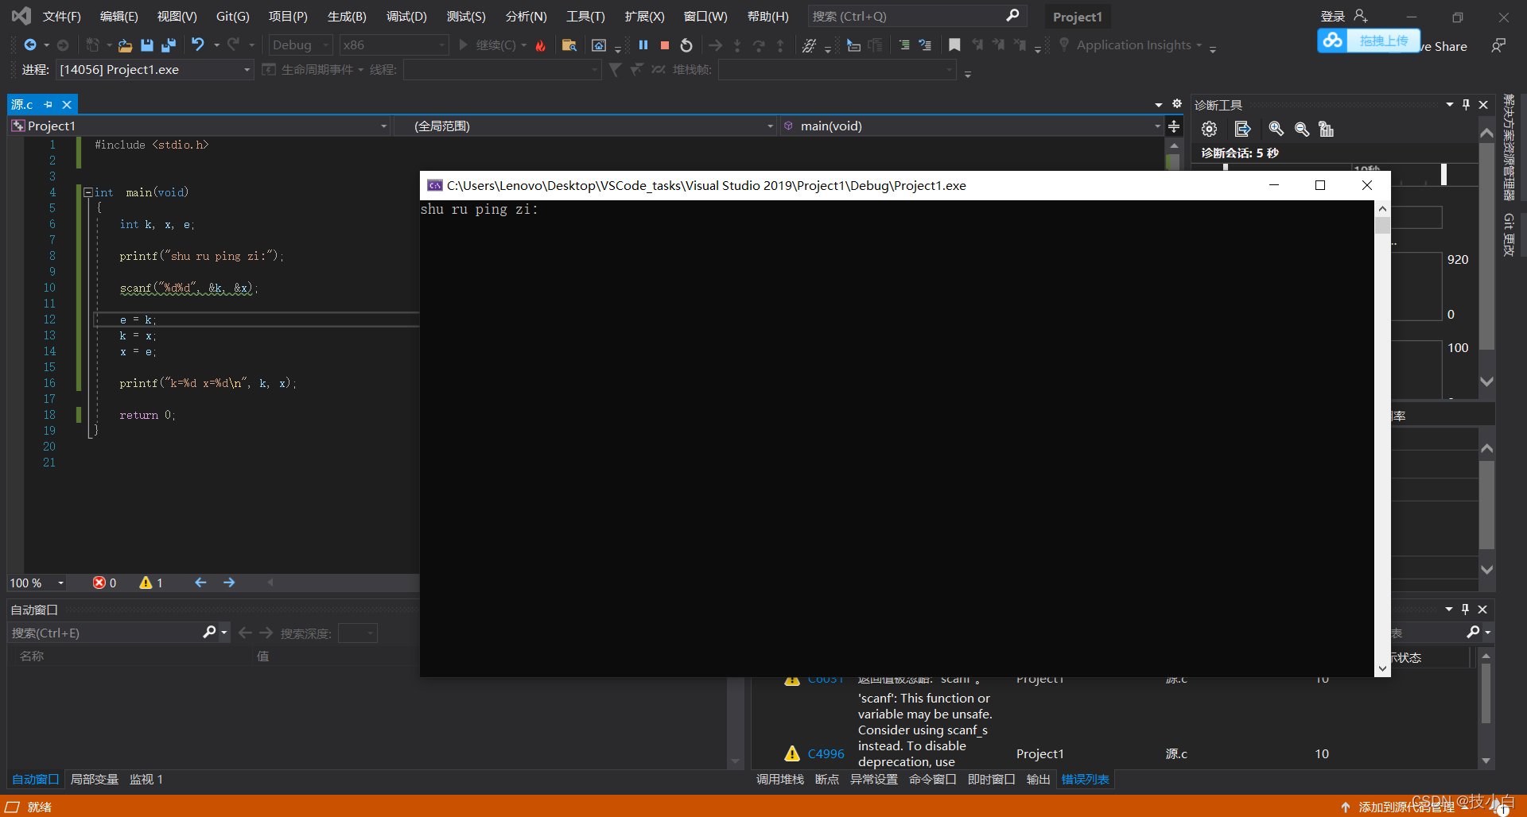Go to the next issue with right arrow
The width and height of the screenshot is (1527, 817).
pyautogui.click(x=229, y=583)
